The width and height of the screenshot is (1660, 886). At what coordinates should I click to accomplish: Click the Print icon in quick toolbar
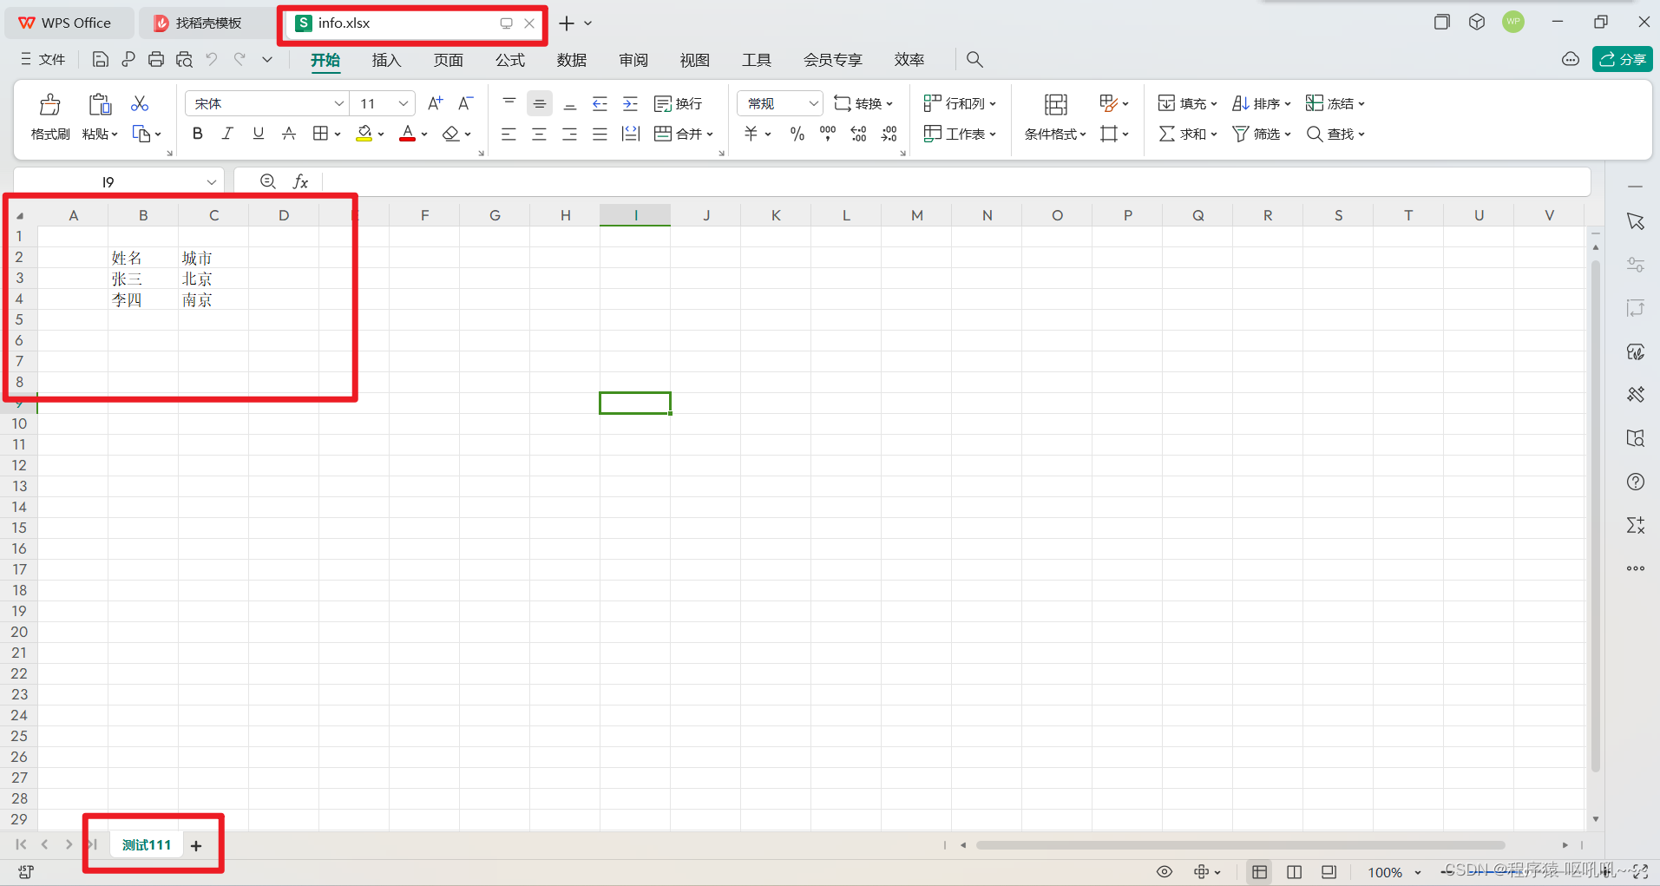point(156,59)
